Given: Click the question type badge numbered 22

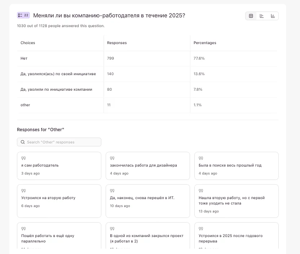Looking at the screenshot, I should pyautogui.click(x=23, y=15).
